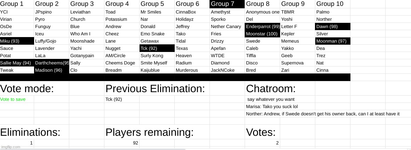411x150 pixels.
Task: Select the "Previous Elimination:" heading
Action: [155, 89]
